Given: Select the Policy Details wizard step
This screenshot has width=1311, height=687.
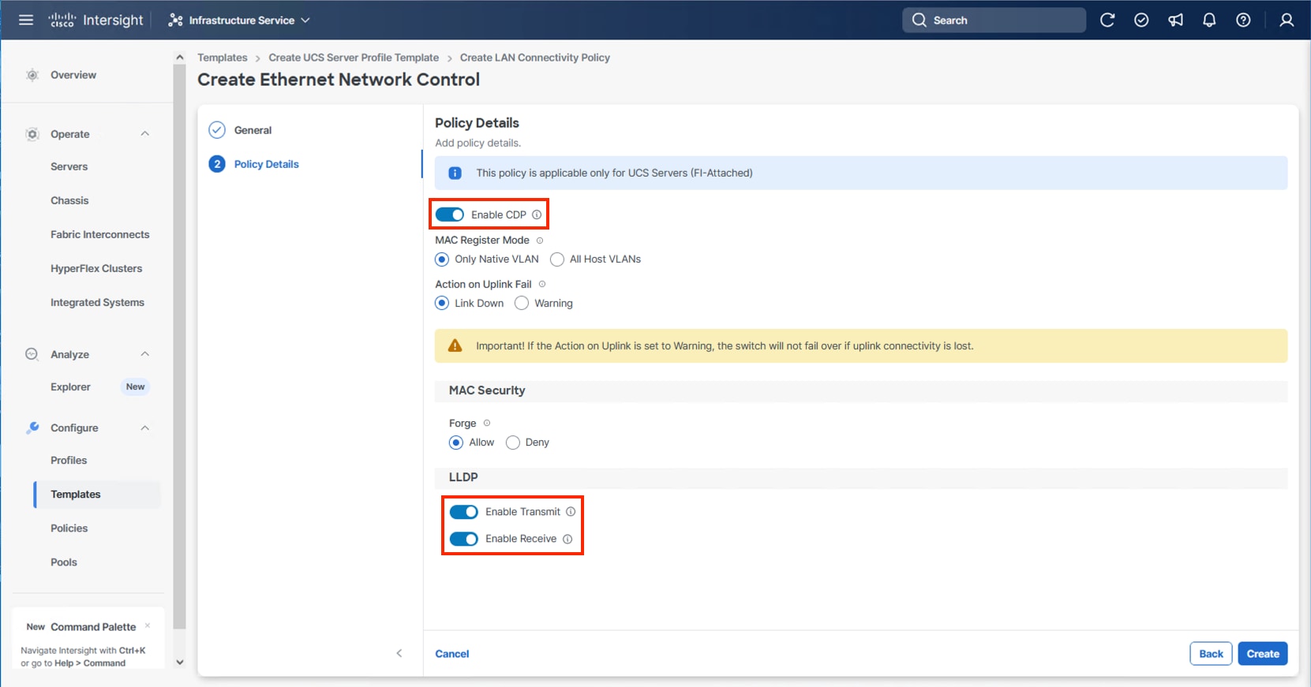Looking at the screenshot, I should [x=254, y=164].
